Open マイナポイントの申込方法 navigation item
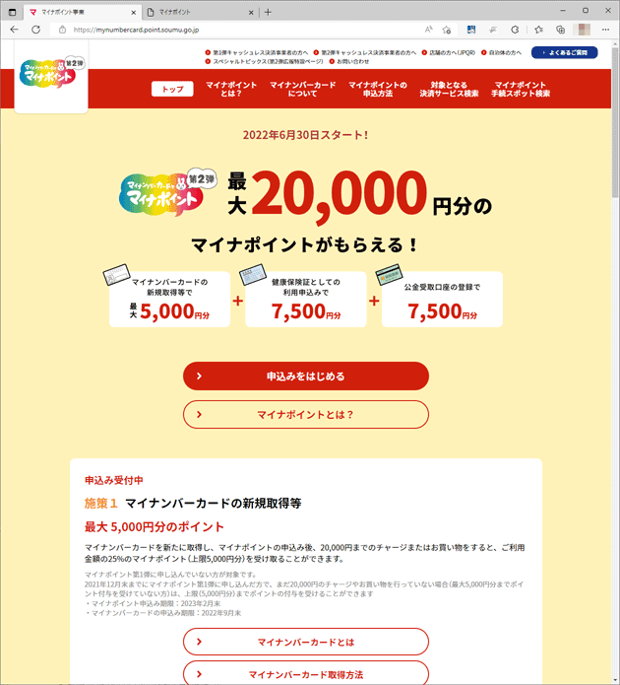The width and height of the screenshot is (620, 685). click(377, 89)
